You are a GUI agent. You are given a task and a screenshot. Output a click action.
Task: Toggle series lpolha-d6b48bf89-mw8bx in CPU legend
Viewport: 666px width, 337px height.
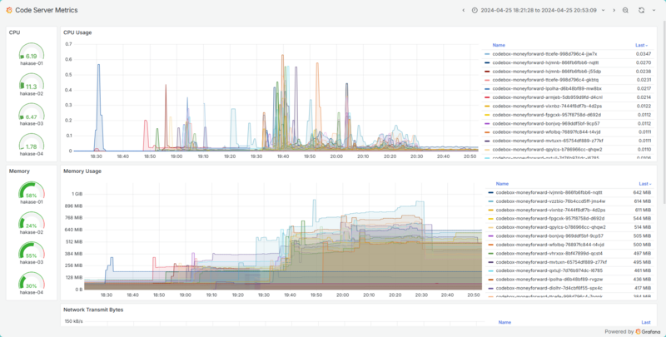tap(547, 89)
